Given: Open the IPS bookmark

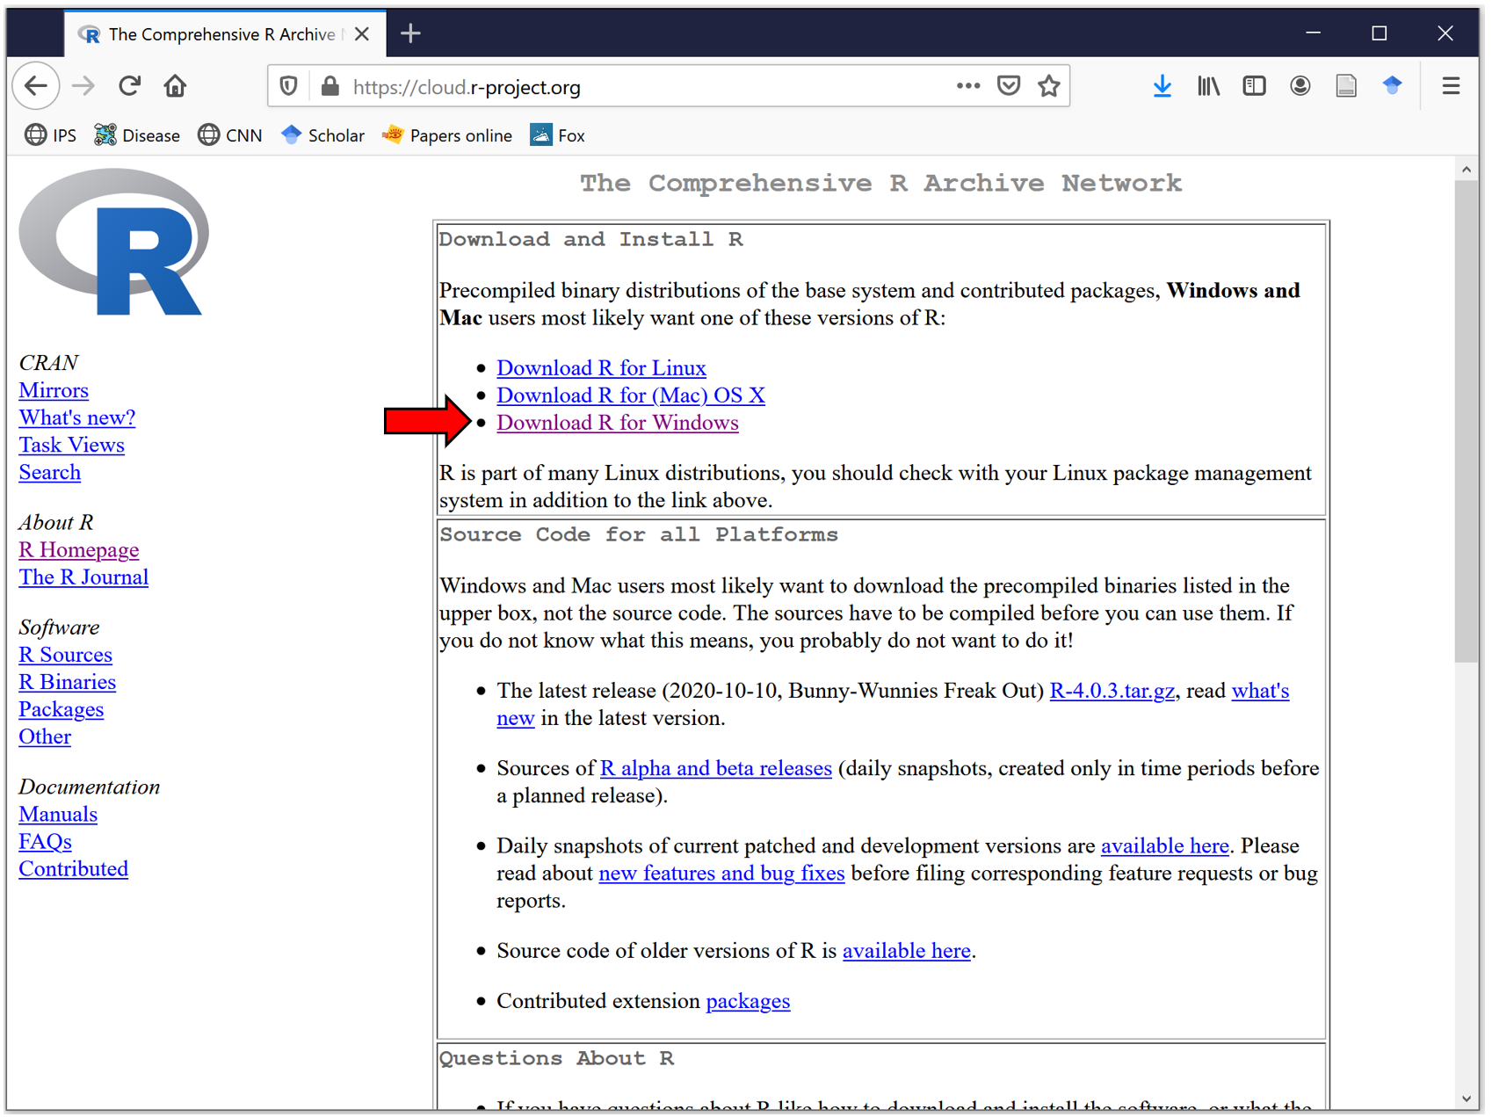Looking at the screenshot, I should [x=51, y=135].
